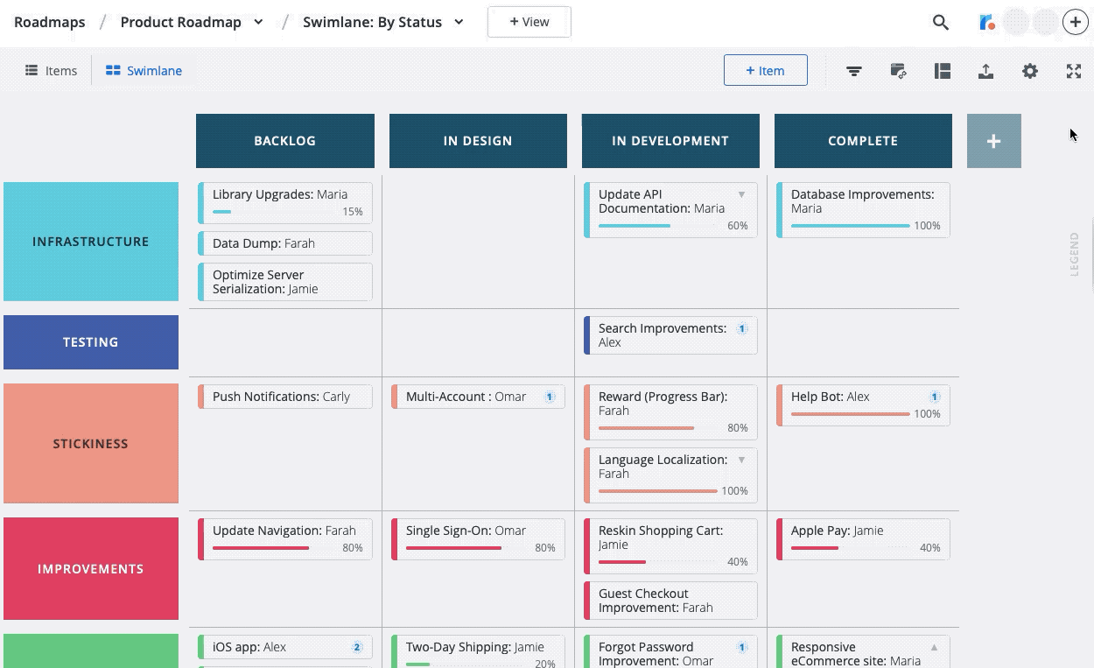Open the Legend side panel
1094x668 pixels.
(1074, 254)
